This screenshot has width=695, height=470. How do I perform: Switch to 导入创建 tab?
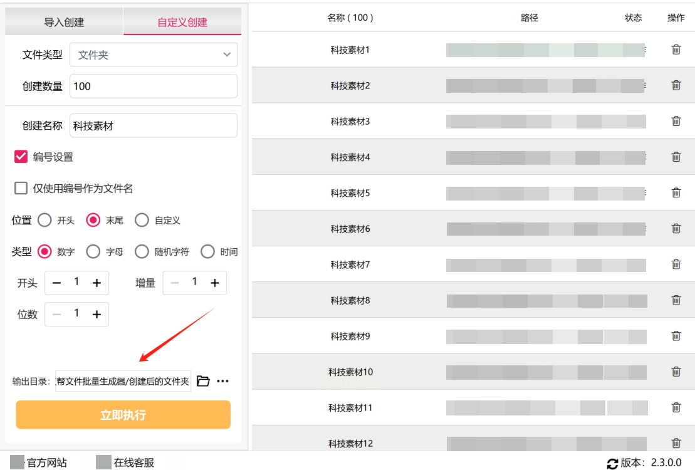click(64, 23)
